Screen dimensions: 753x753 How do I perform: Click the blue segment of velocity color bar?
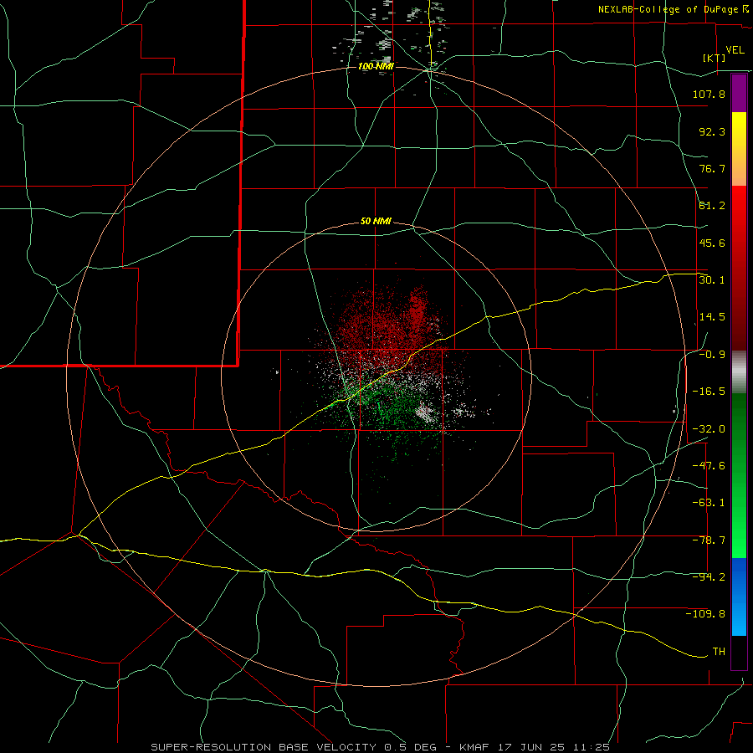tap(739, 597)
